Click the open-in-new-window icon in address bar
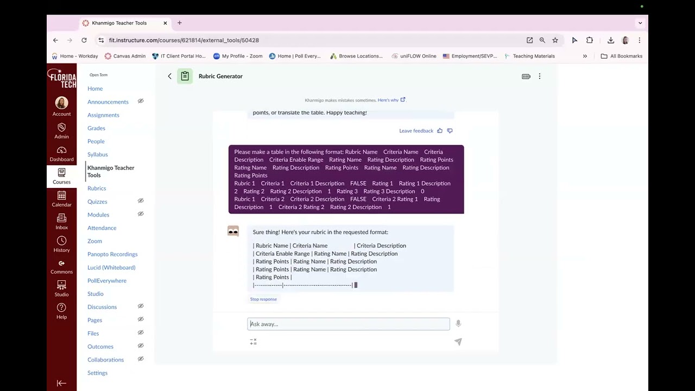The image size is (695, 391). pos(529,40)
